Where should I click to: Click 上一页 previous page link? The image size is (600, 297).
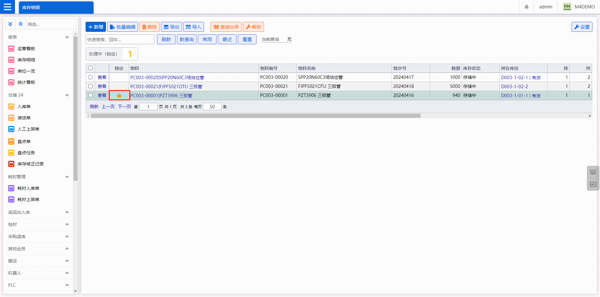point(108,107)
